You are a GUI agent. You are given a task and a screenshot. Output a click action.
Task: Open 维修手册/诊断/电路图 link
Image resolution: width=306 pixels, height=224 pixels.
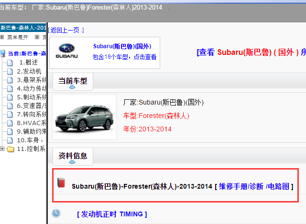(x=254, y=187)
